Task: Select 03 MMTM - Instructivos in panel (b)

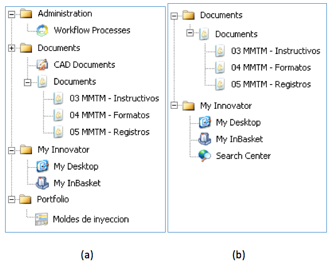Action: click(276, 51)
